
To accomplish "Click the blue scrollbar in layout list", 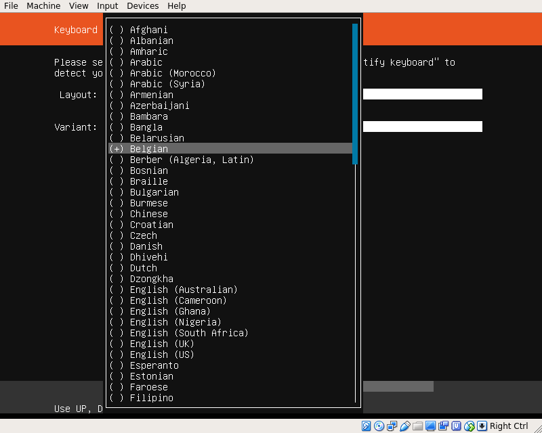I will pyautogui.click(x=354, y=93).
